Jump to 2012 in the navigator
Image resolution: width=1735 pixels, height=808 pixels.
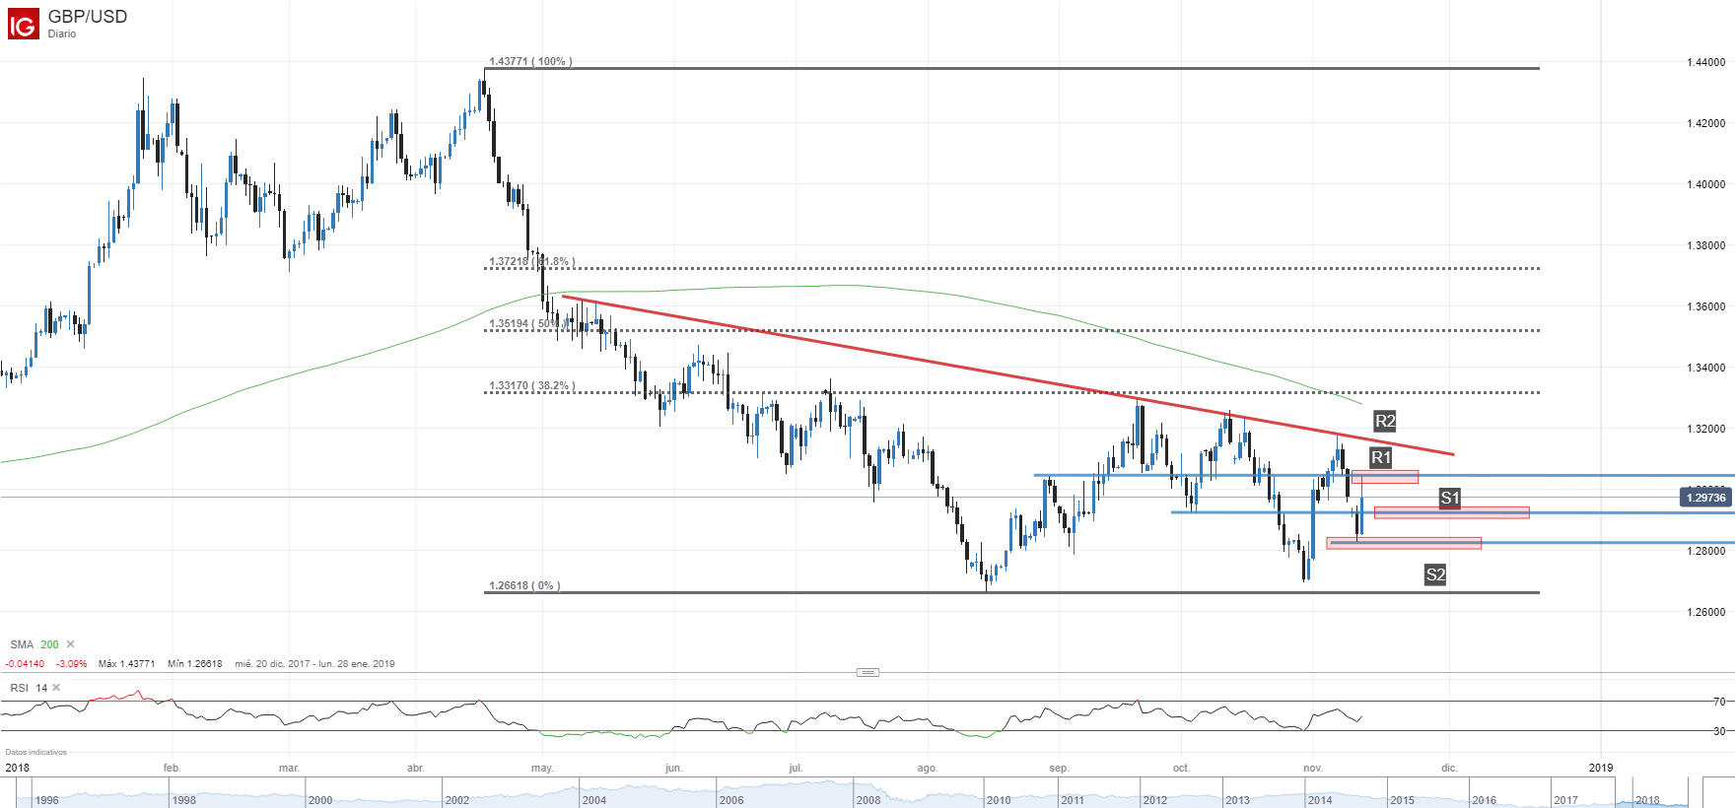pos(1155,800)
